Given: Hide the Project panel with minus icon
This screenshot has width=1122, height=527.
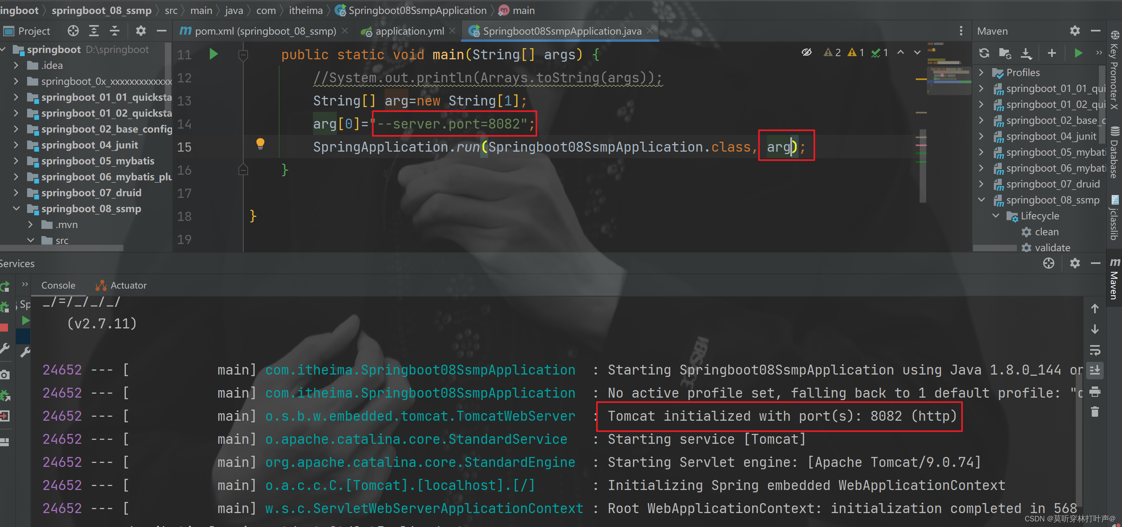Looking at the screenshot, I should click(162, 31).
